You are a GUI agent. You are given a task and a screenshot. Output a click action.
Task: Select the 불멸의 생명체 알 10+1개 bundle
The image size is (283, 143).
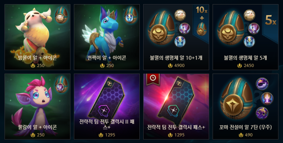click(x=176, y=37)
